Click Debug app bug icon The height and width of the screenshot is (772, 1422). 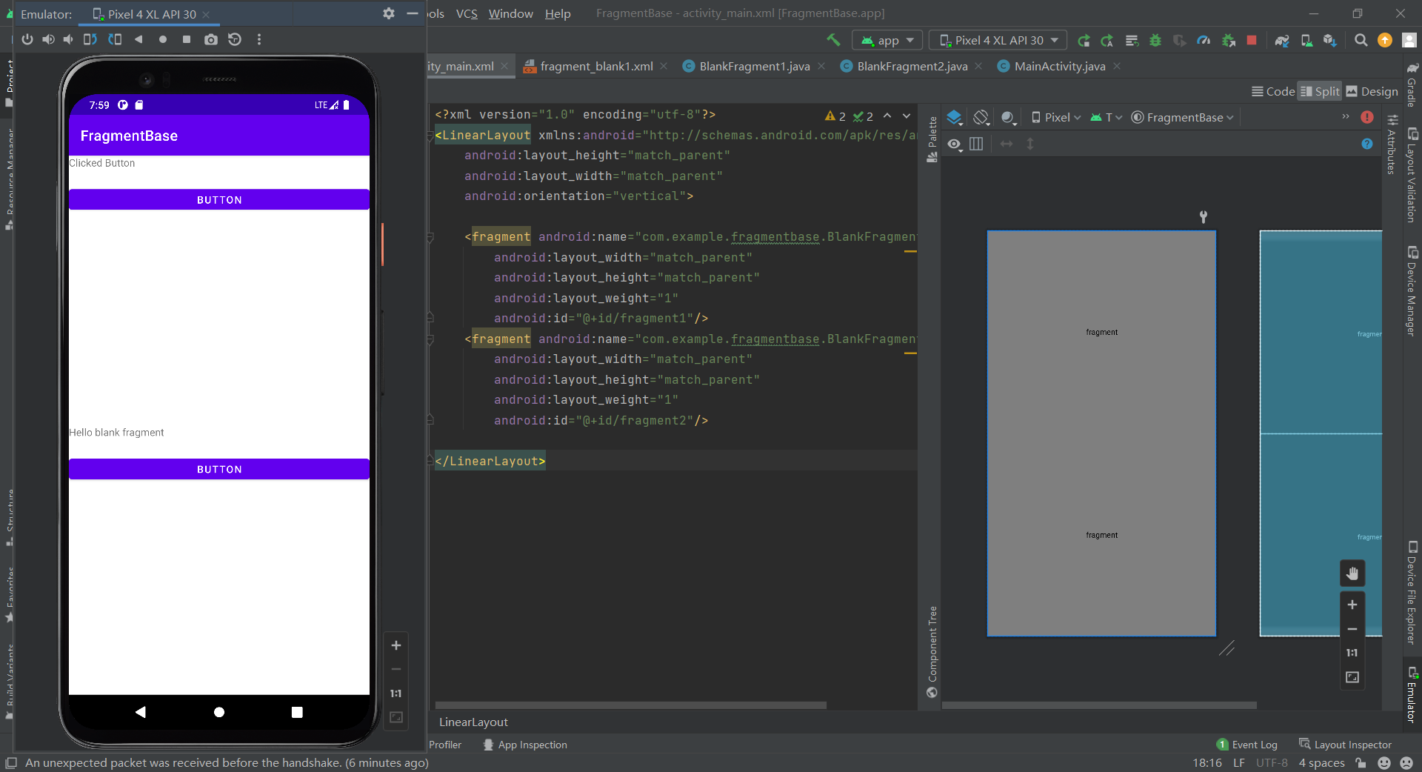click(1155, 40)
